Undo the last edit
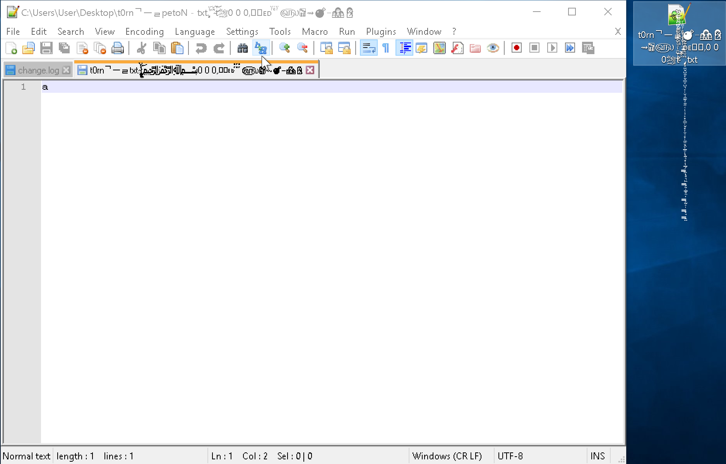The height and width of the screenshot is (464, 726). [x=201, y=48]
